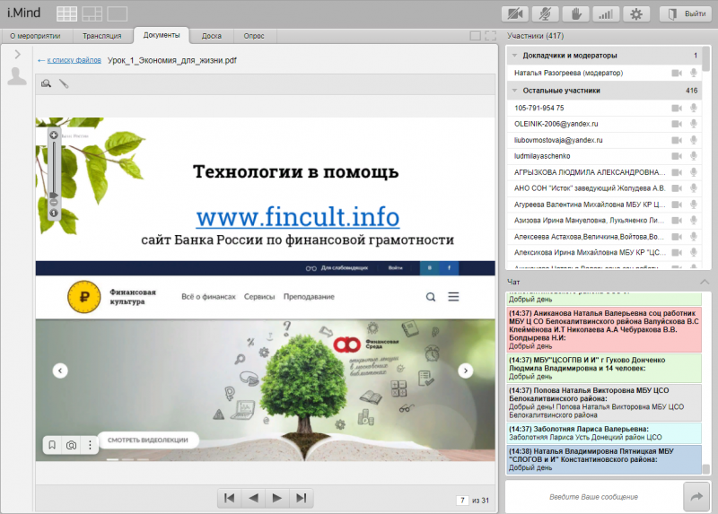Select the pointer pen tool in document toolbar
This screenshot has width=718, height=514.
[x=64, y=83]
